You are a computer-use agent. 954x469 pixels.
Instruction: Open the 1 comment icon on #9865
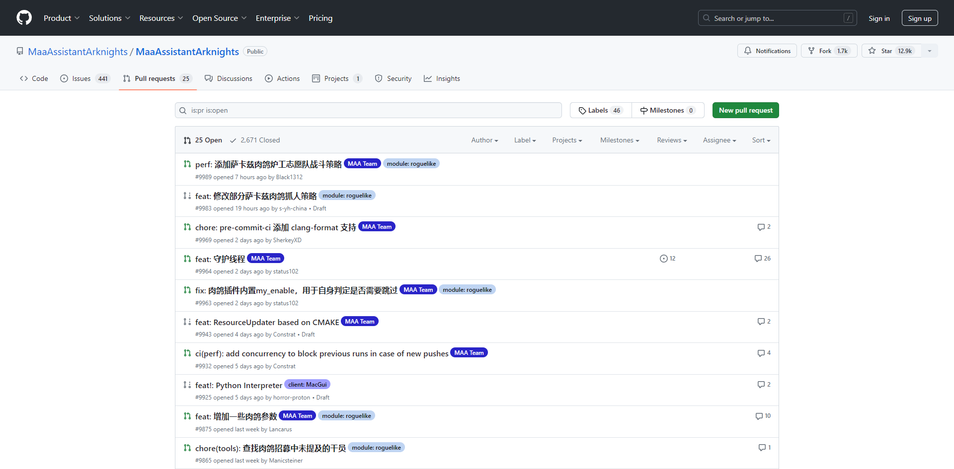click(765, 448)
